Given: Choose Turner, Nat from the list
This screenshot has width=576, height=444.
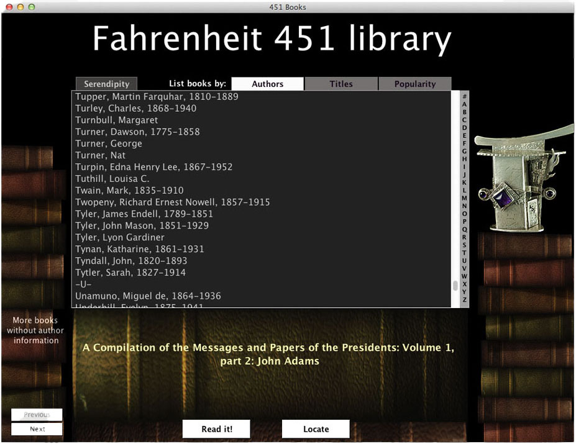Looking at the screenshot, I should point(100,155).
